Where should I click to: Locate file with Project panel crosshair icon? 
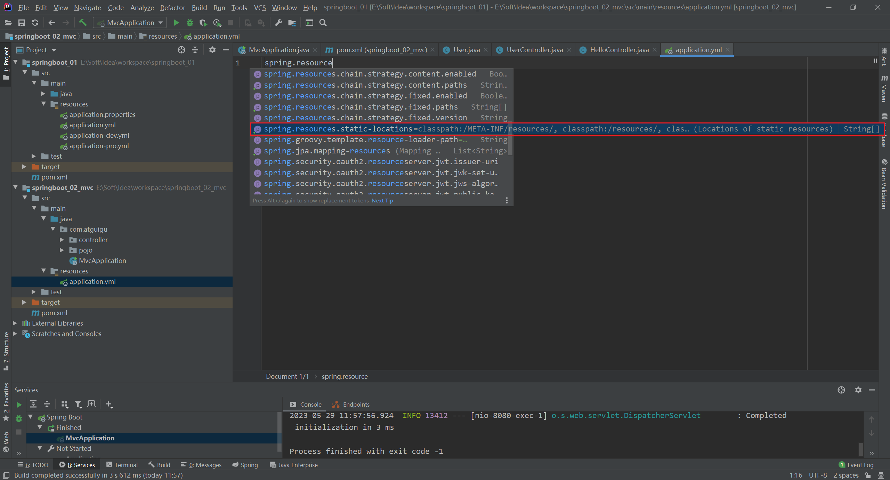click(181, 50)
